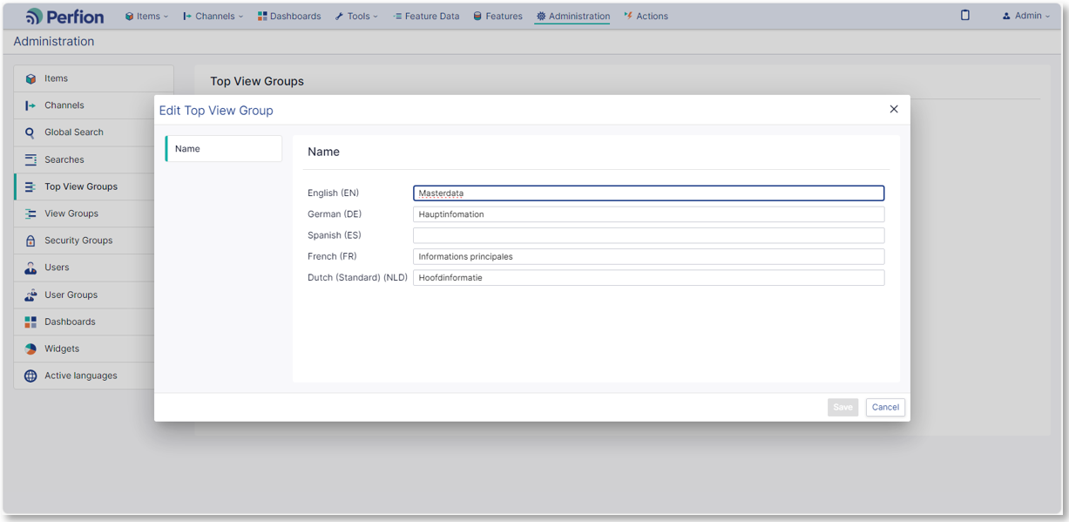Click the Admin user avatar icon
The width and height of the screenshot is (1069, 522).
click(x=1006, y=16)
